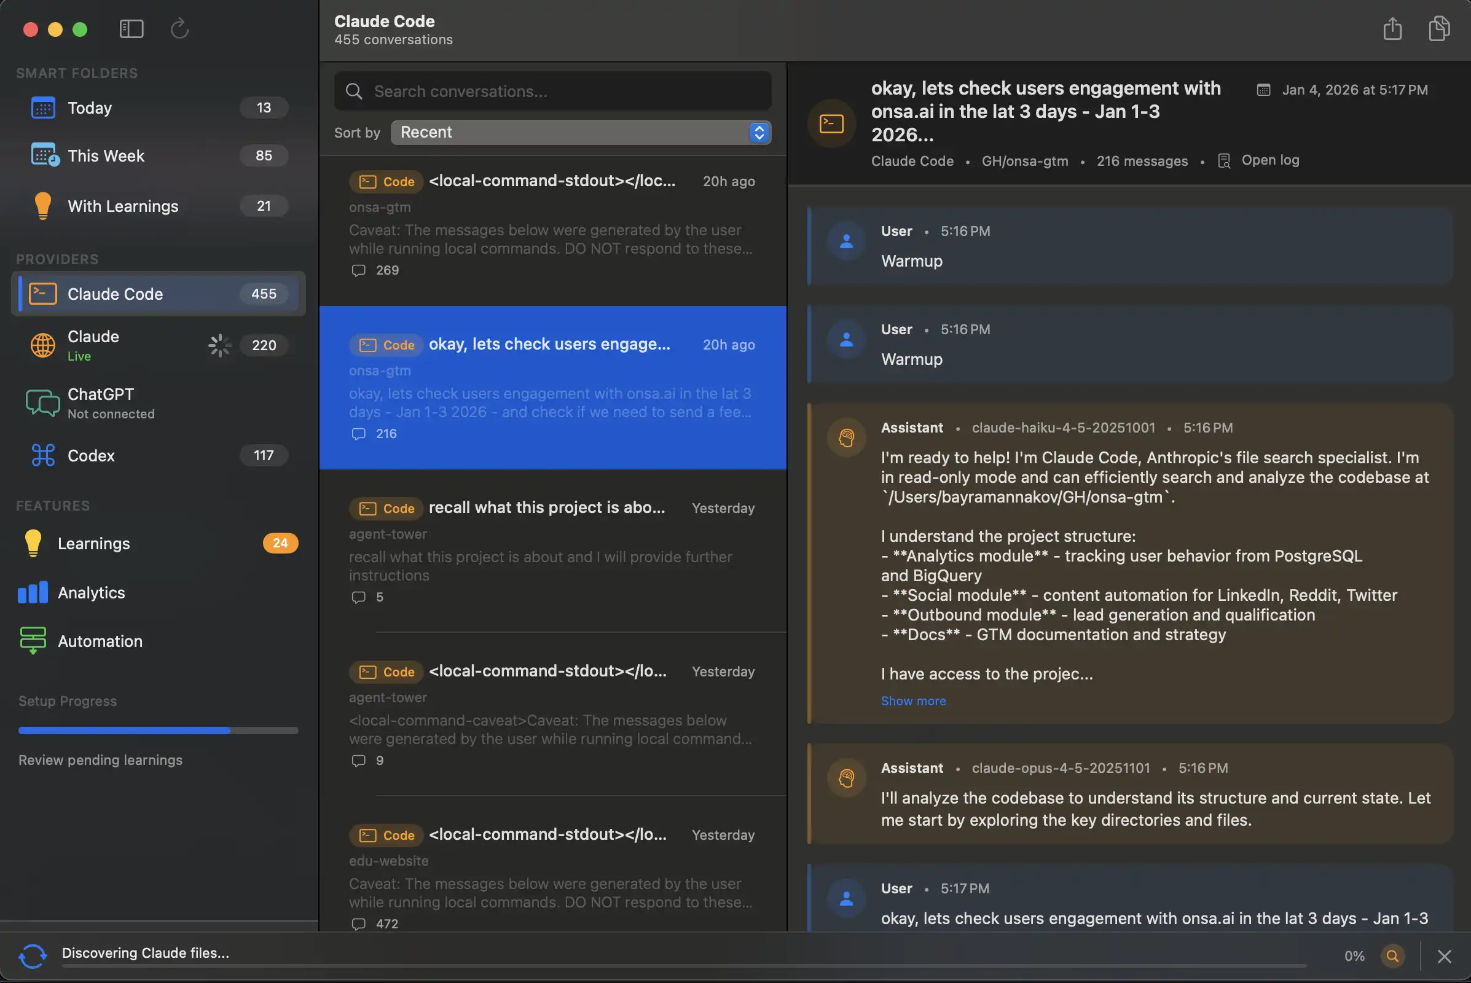
Task: Click the Setup Progress bar
Action: 158,730
